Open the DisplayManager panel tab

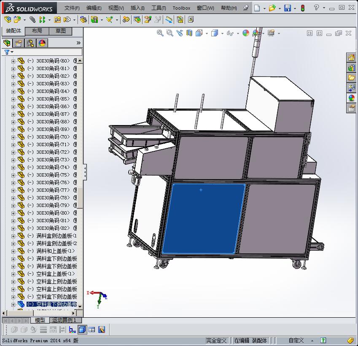click(42, 43)
